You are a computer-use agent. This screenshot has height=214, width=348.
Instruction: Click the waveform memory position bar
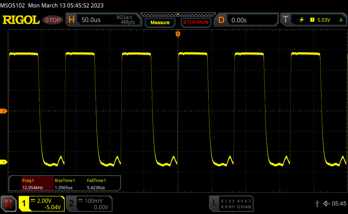pyautogui.click(x=178, y=15)
